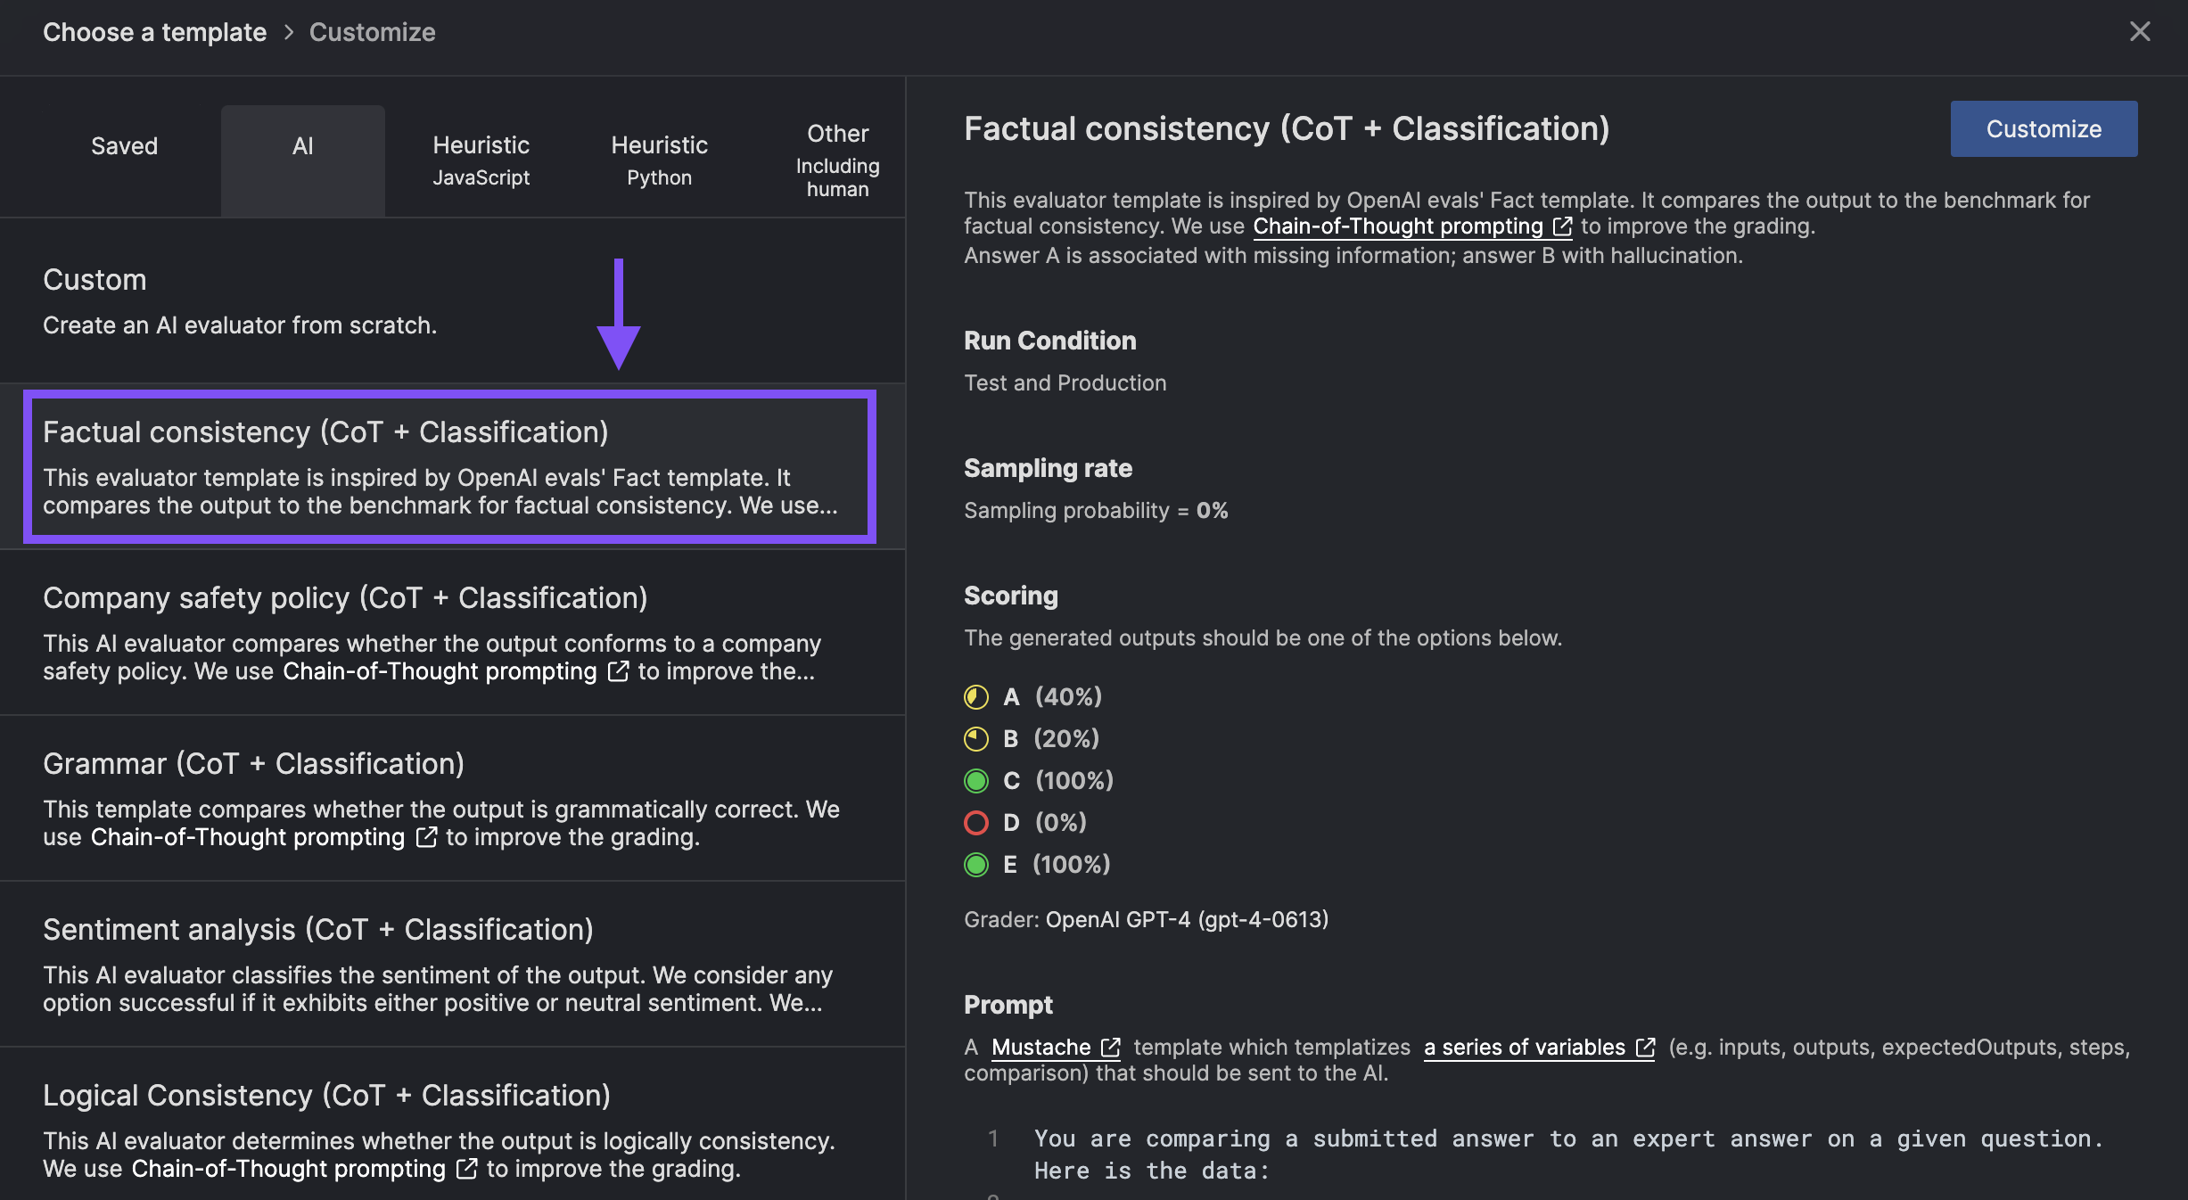Click 'Test and Production' run condition text
This screenshot has width=2188, height=1200.
pos(1065,383)
